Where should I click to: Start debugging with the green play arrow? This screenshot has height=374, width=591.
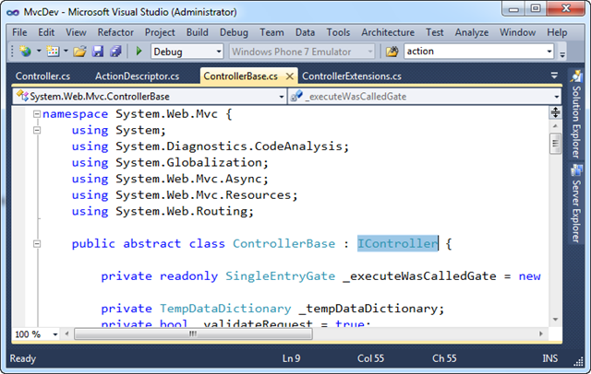tap(139, 51)
